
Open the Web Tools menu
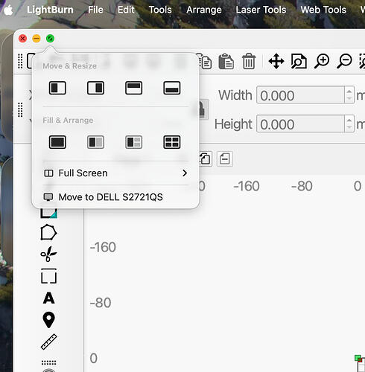coord(323,10)
